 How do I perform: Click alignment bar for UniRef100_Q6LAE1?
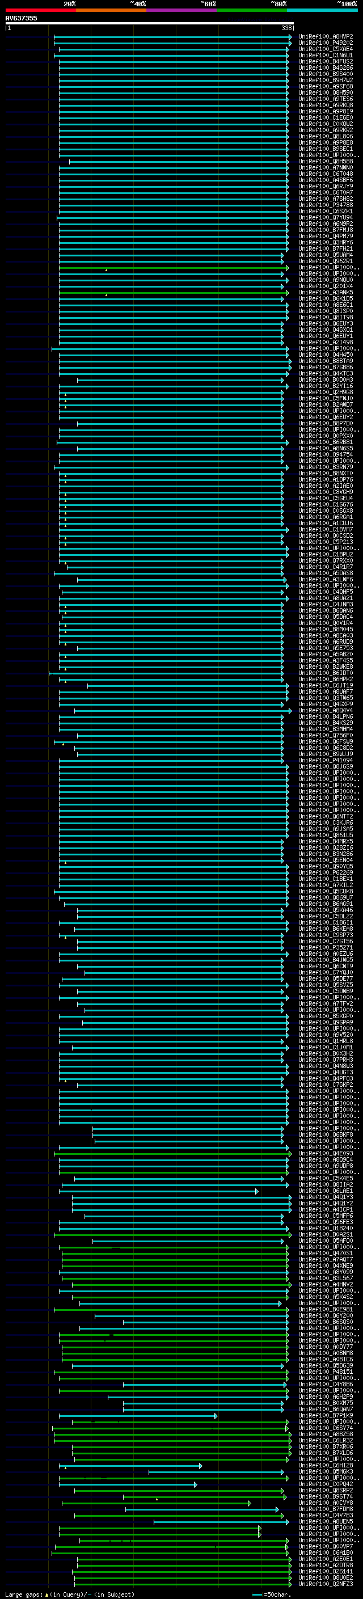[159, 1191]
